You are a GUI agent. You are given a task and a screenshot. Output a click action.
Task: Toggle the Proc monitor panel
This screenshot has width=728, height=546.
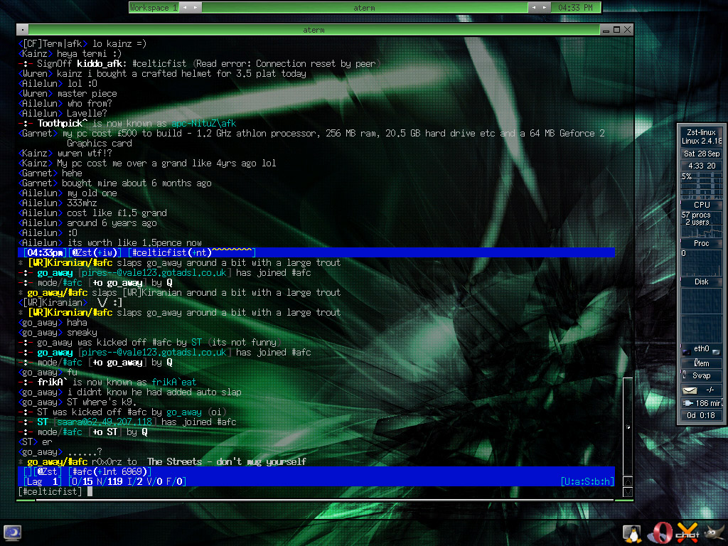[x=702, y=243]
